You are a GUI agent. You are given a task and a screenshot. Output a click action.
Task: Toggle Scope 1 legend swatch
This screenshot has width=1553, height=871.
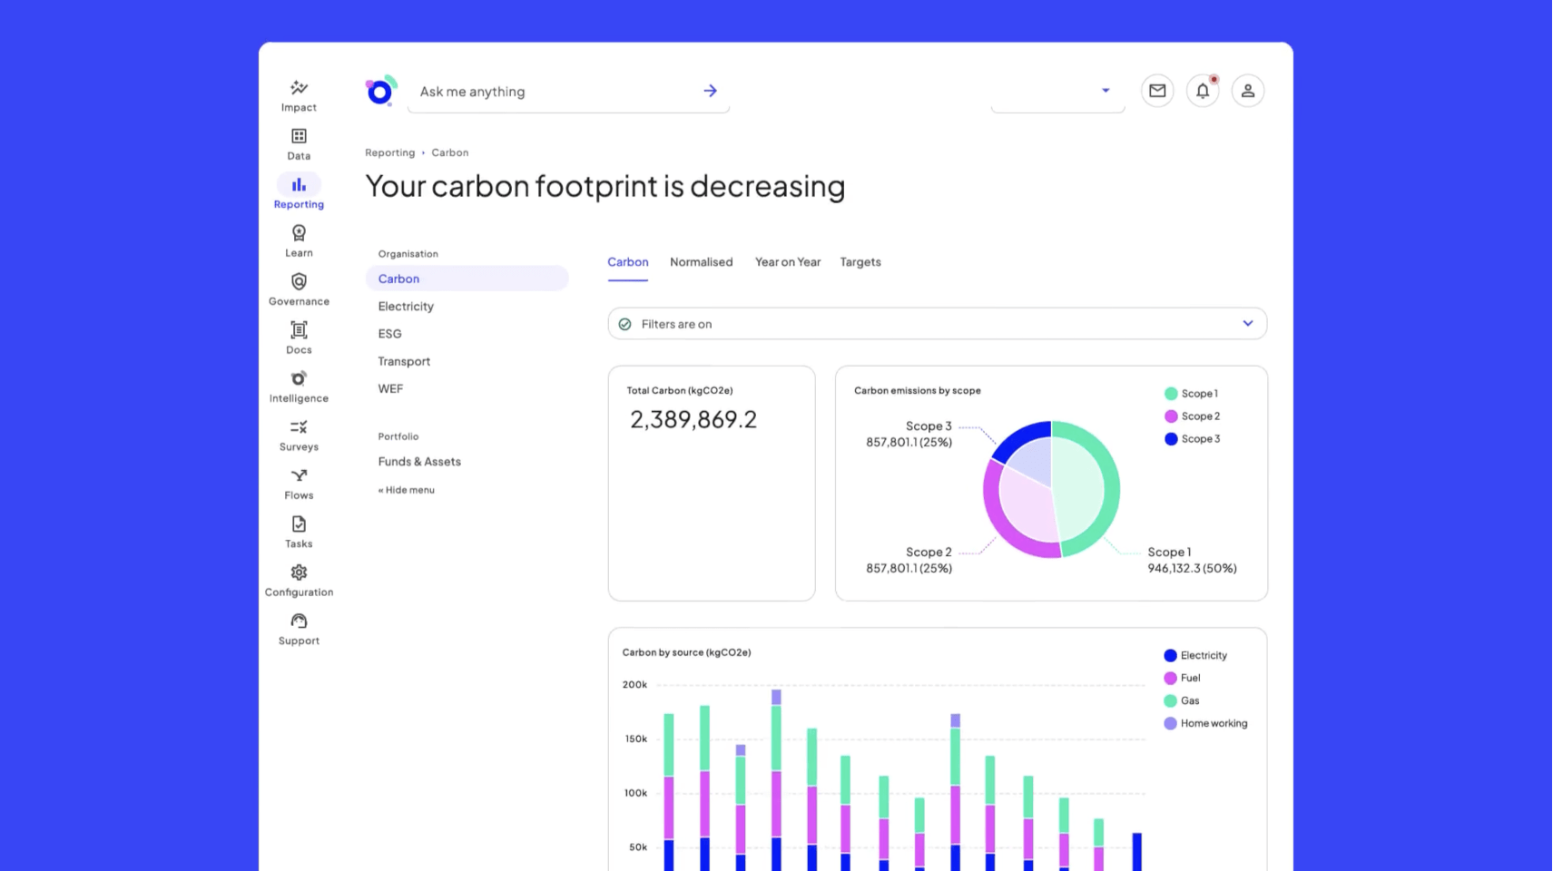pos(1171,394)
